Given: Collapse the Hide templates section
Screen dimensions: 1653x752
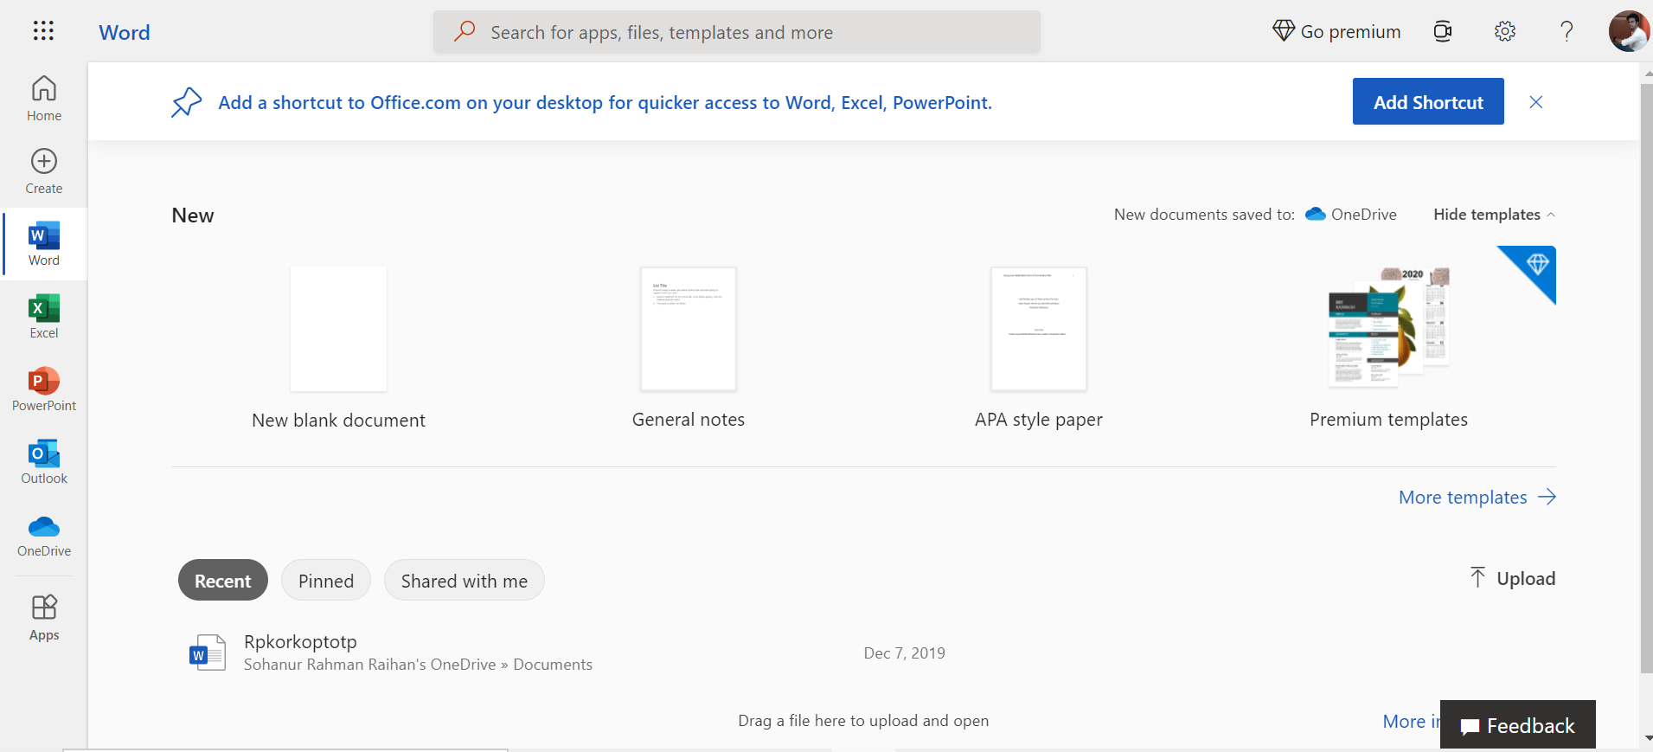Looking at the screenshot, I should (x=1494, y=215).
